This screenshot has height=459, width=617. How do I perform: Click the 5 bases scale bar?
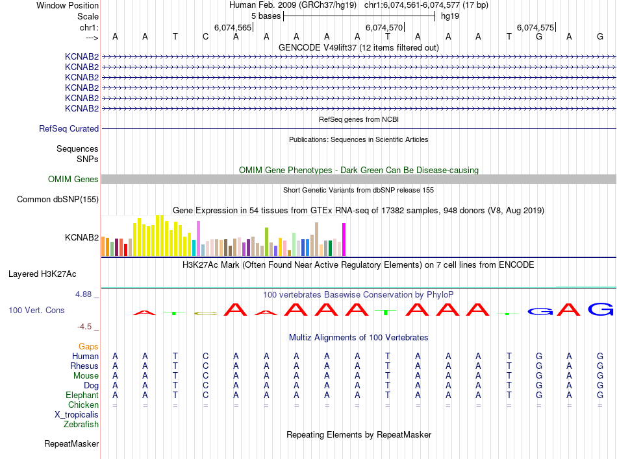click(359, 16)
